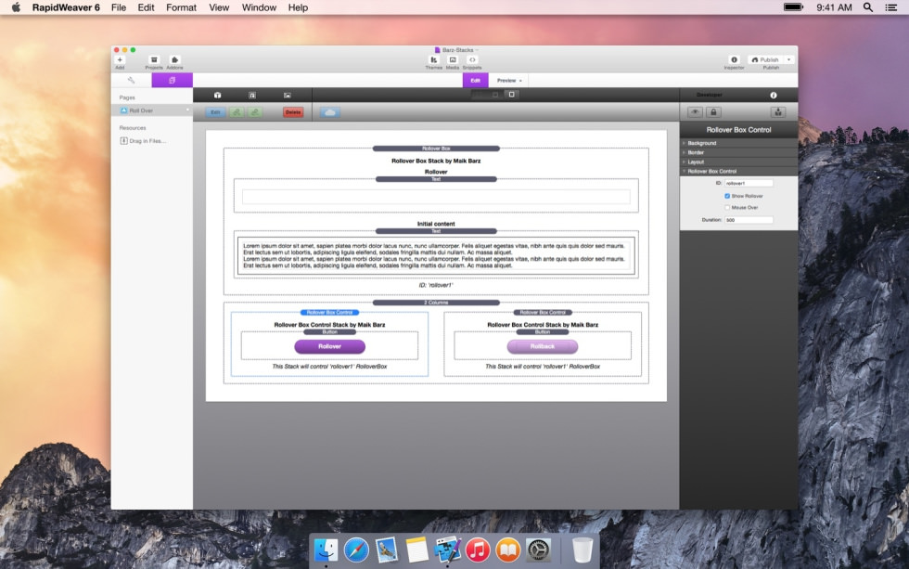Collapse the Rollover Box Control section
Image resolution: width=909 pixels, height=569 pixels.
pos(738,171)
